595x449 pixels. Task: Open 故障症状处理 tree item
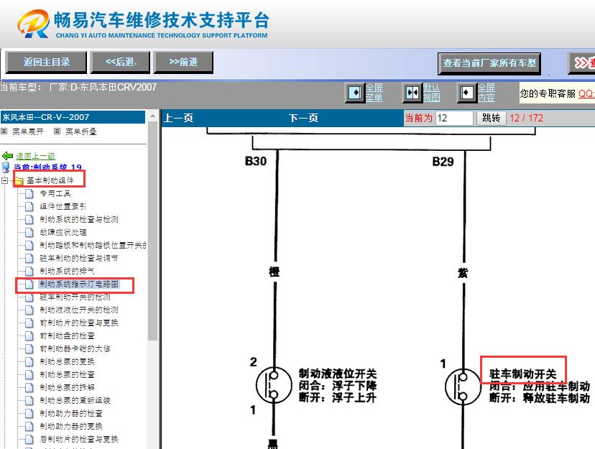click(63, 232)
